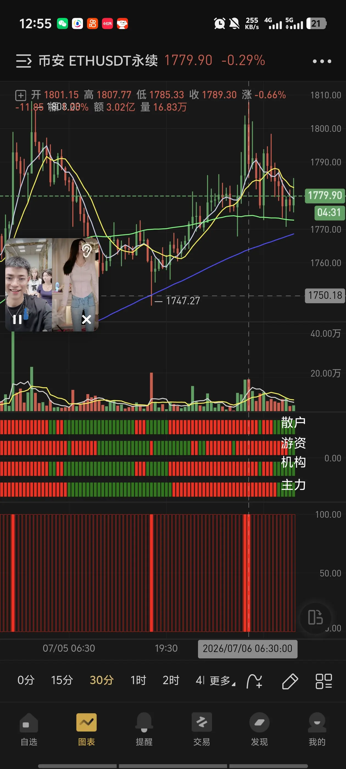Screen dimensions: 346x769
Task: Expand the OHLC info plus icon
Action: [x=21, y=96]
